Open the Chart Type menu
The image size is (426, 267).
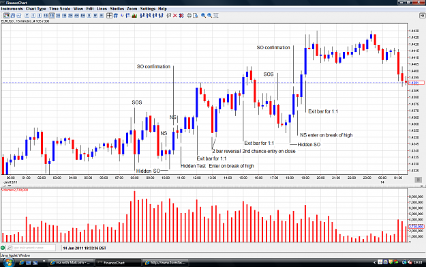click(36, 9)
